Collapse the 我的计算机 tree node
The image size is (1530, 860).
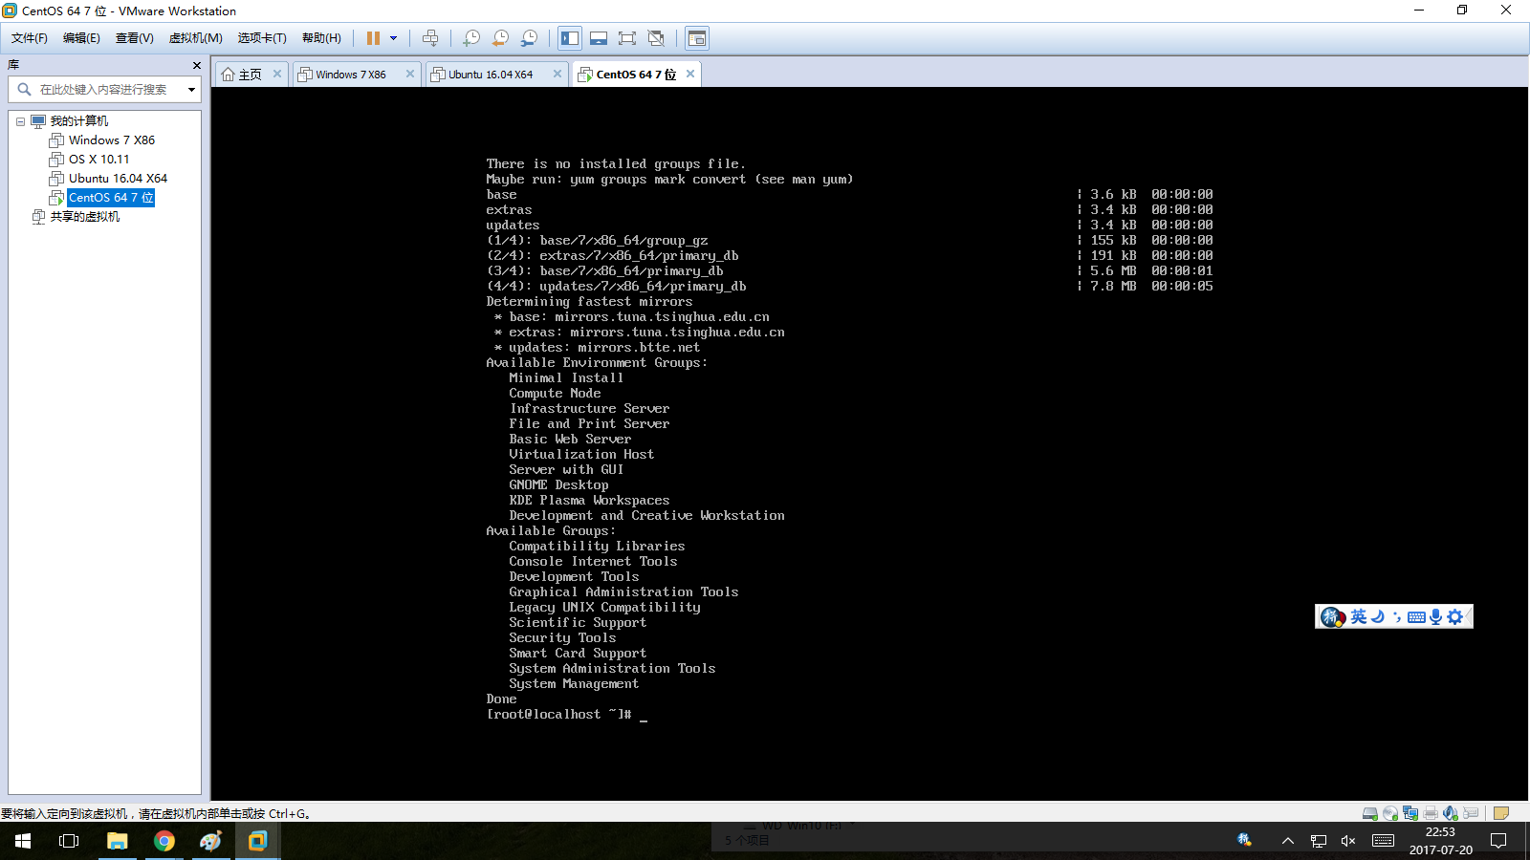[x=21, y=120]
